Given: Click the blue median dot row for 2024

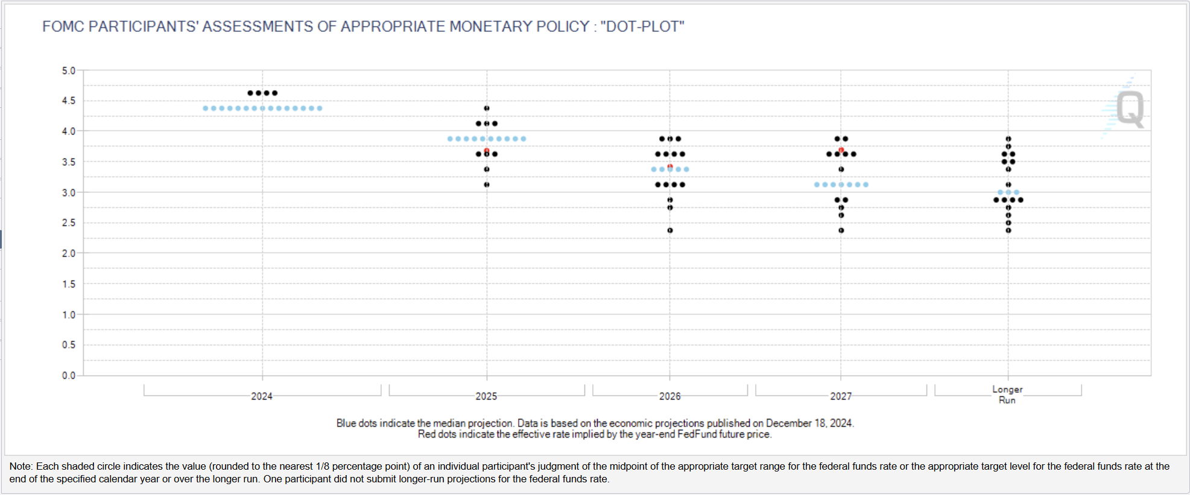Looking at the screenshot, I should [262, 109].
